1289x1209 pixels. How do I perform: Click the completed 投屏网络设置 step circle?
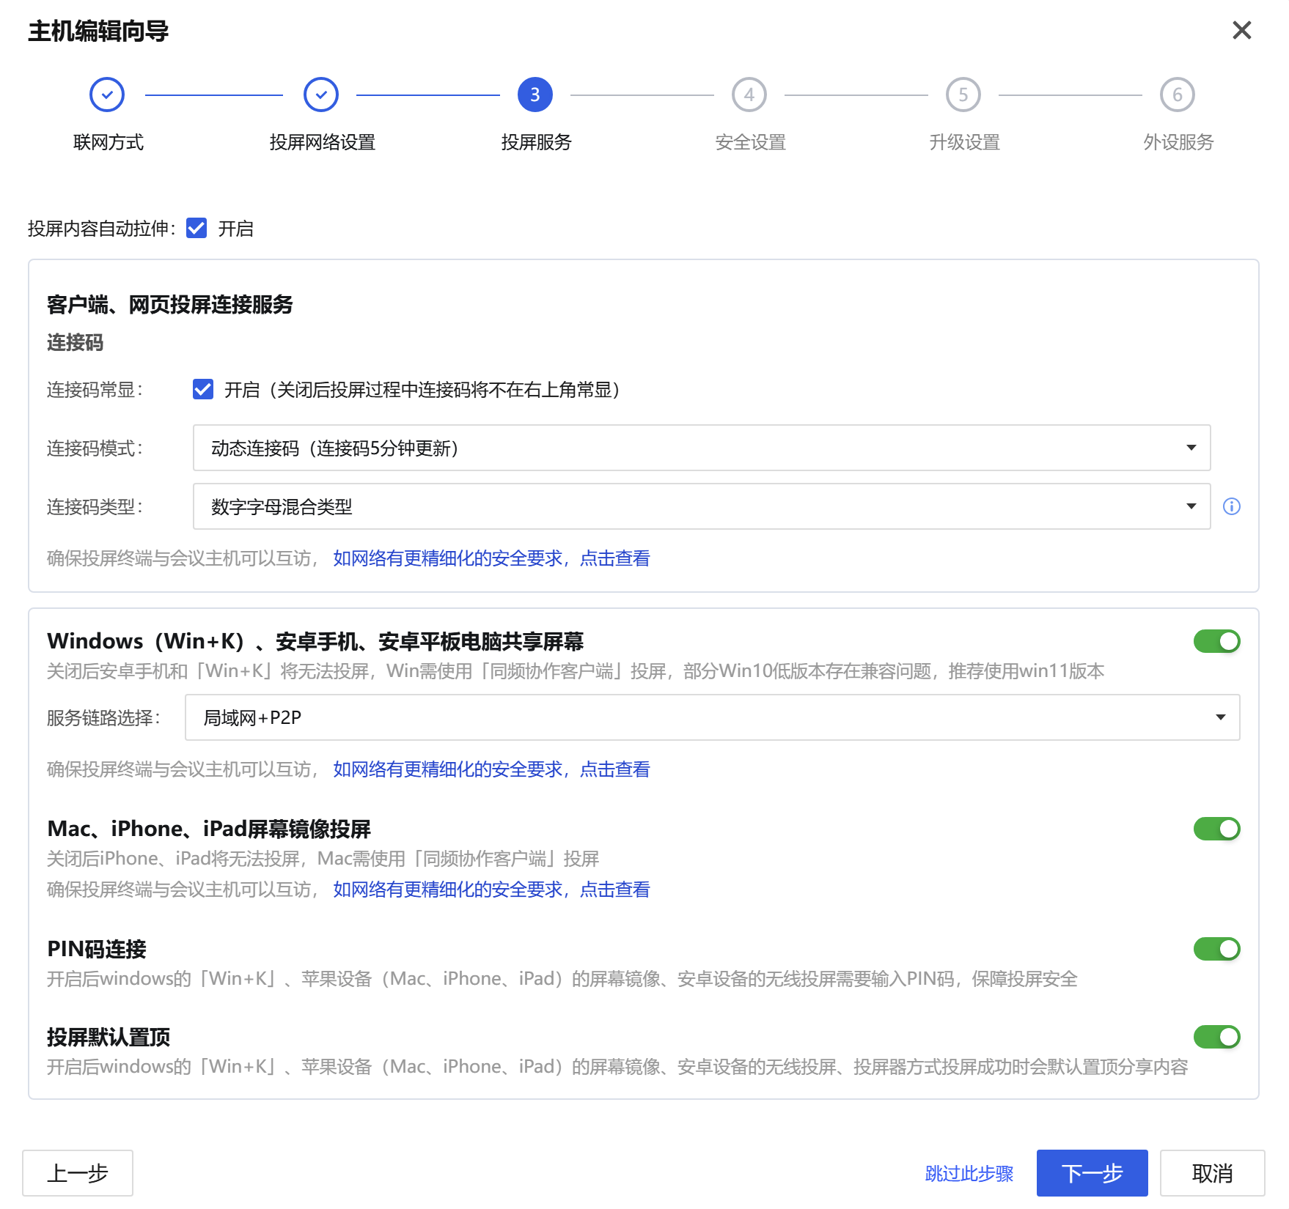point(321,95)
